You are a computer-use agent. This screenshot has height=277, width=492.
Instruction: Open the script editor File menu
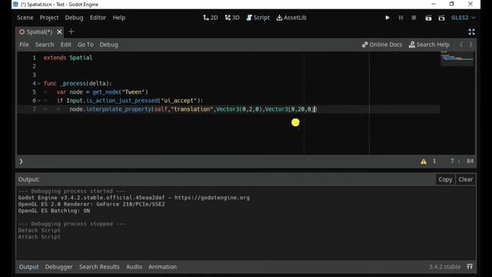point(24,45)
